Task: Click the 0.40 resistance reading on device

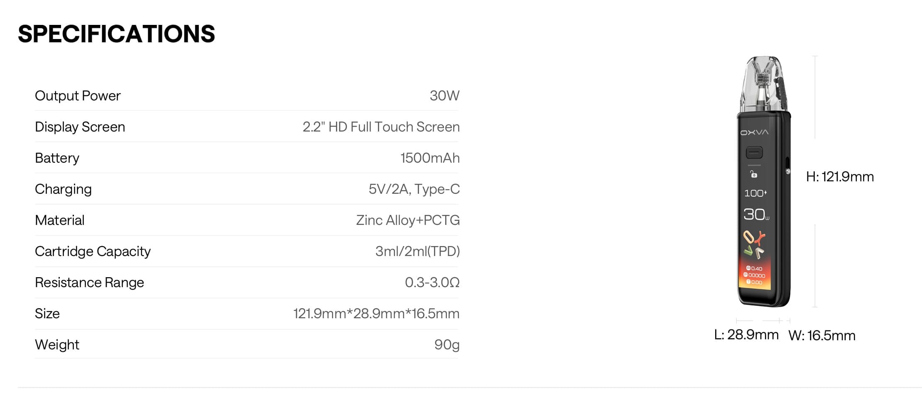Action: coord(754,268)
